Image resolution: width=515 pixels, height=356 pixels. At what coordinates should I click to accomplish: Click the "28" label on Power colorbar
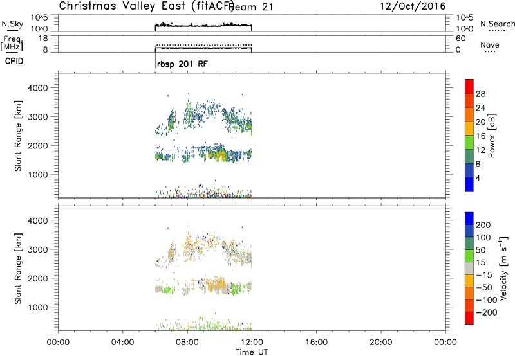pos(480,94)
